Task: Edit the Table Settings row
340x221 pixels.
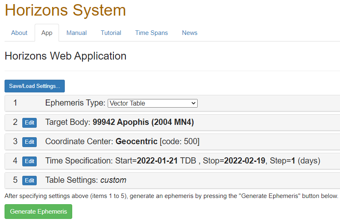Action: coord(29,180)
